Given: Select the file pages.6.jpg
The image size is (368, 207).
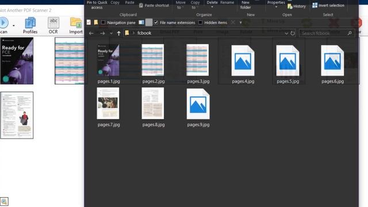Looking at the screenshot, I should 332,64.
